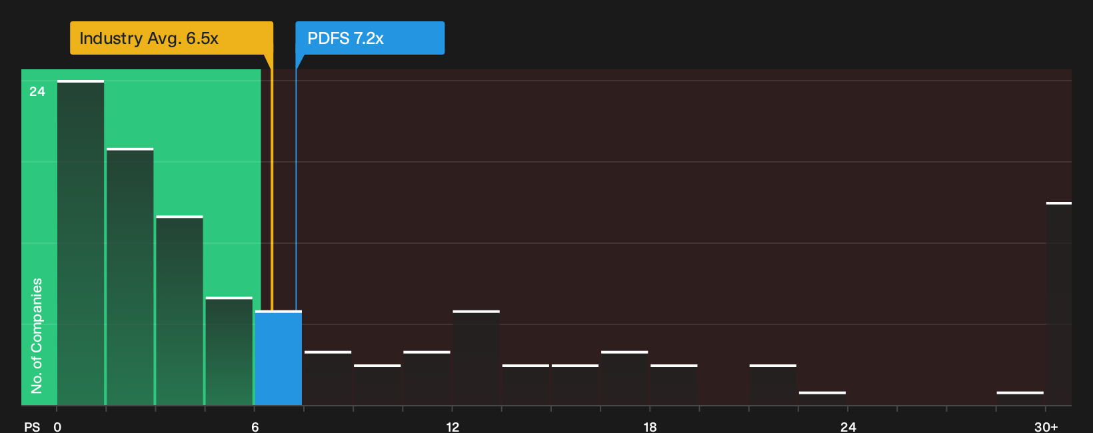Click the "24" y-axis value label
This screenshot has width=1093, height=433.
[37, 91]
